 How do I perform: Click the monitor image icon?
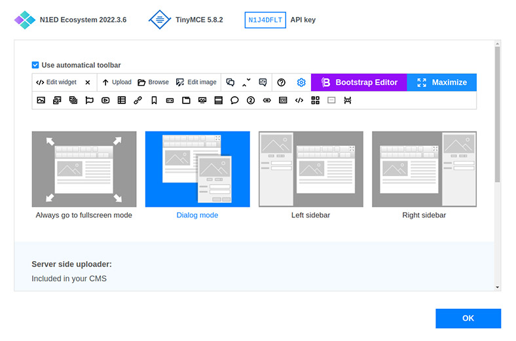(x=202, y=100)
